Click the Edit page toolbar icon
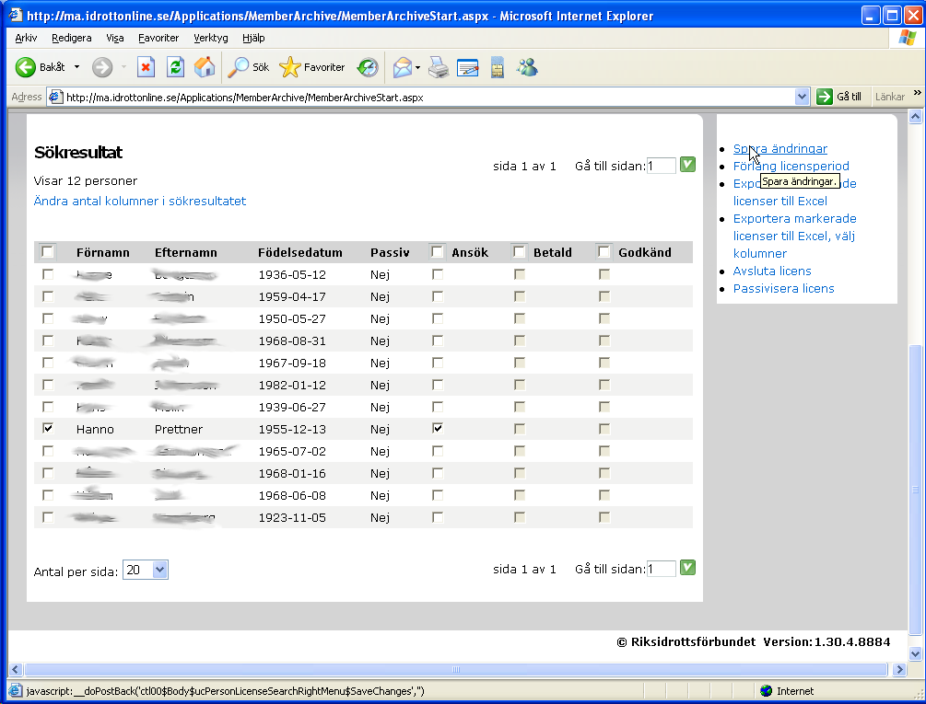926x704 pixels. pyautogui.click(x=468, y=67)
